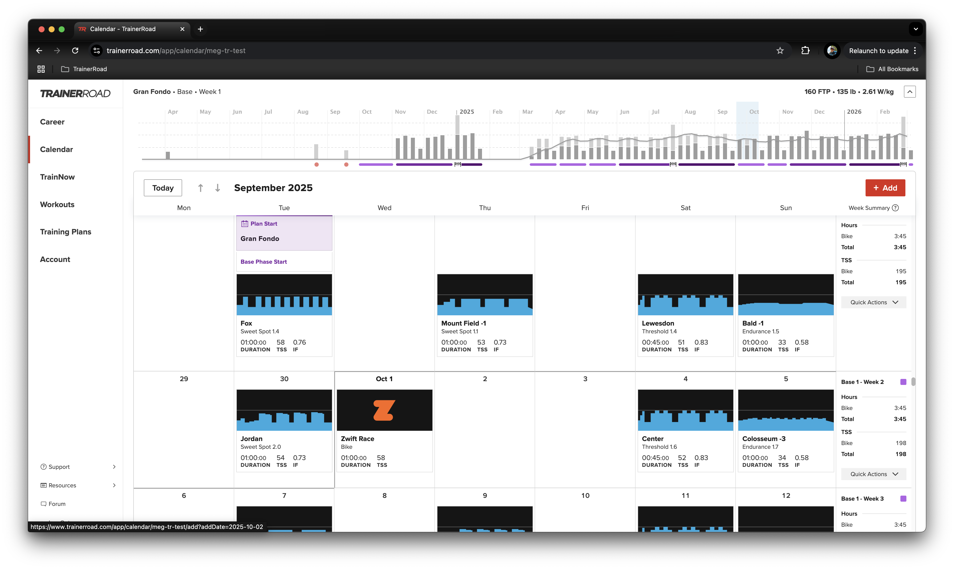Viewport: 954px width, 569px height.
Task: Open Training Plans in the sidebar
Action: pos(66,232)
